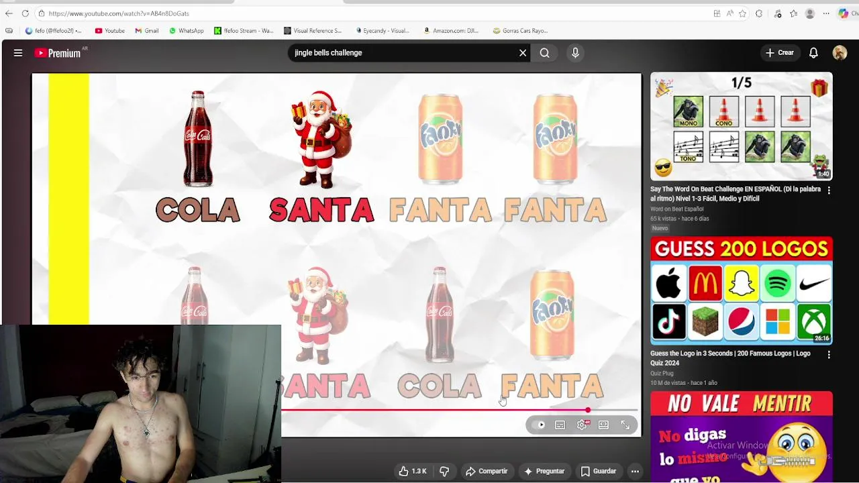Open options for Guess the Logo video
The height and width of the screenshot is (483, 859).
[829, 355]
